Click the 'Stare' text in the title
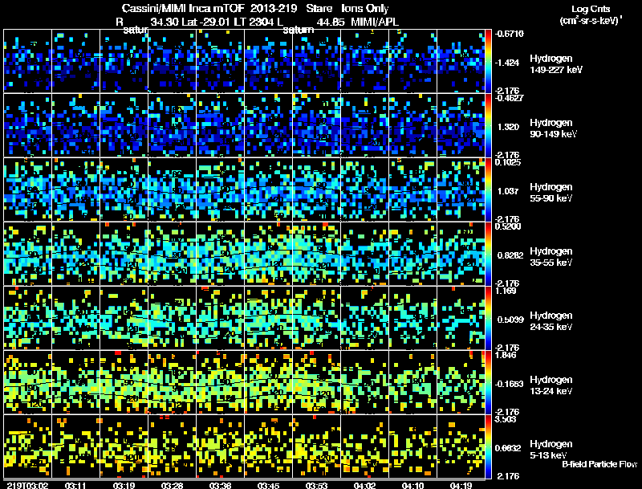Viewport: 642px width, 489px height. coord(319,8)
